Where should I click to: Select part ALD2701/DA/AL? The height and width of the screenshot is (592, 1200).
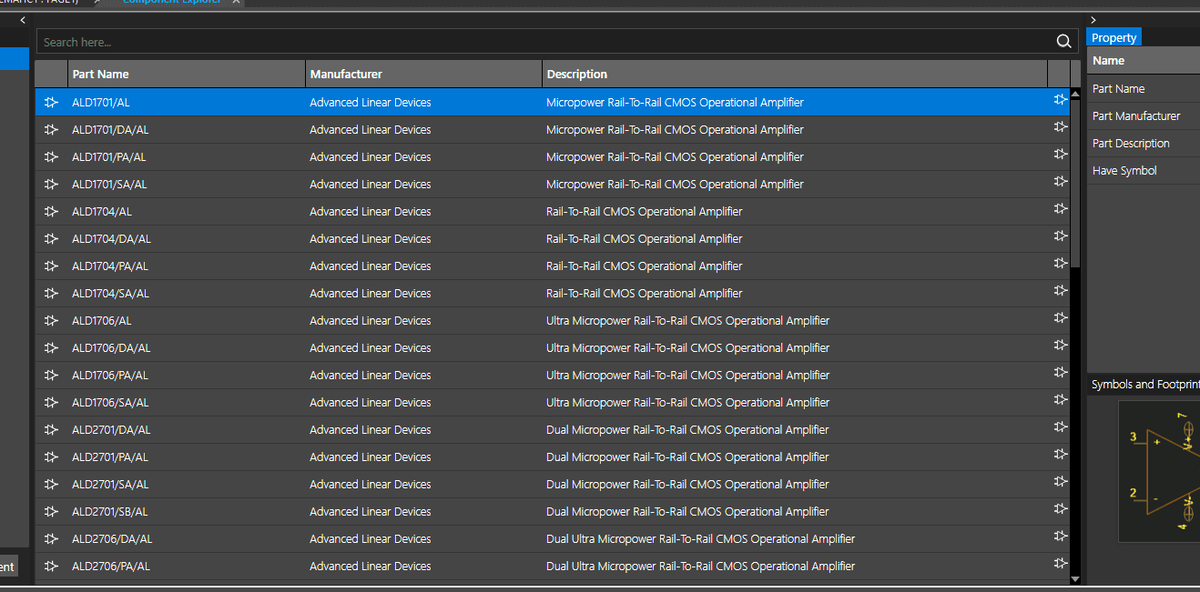pyautogui.click(x=111, y=429)
